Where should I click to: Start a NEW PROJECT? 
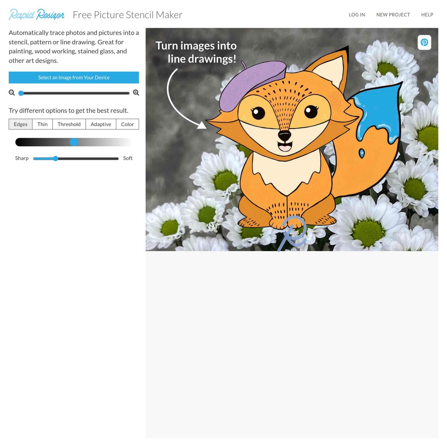point(393,15)
